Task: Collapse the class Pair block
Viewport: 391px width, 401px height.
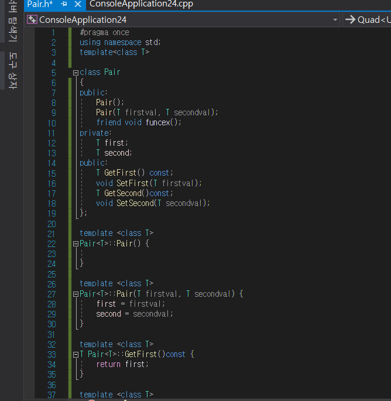Action: (x=76, y=73)
